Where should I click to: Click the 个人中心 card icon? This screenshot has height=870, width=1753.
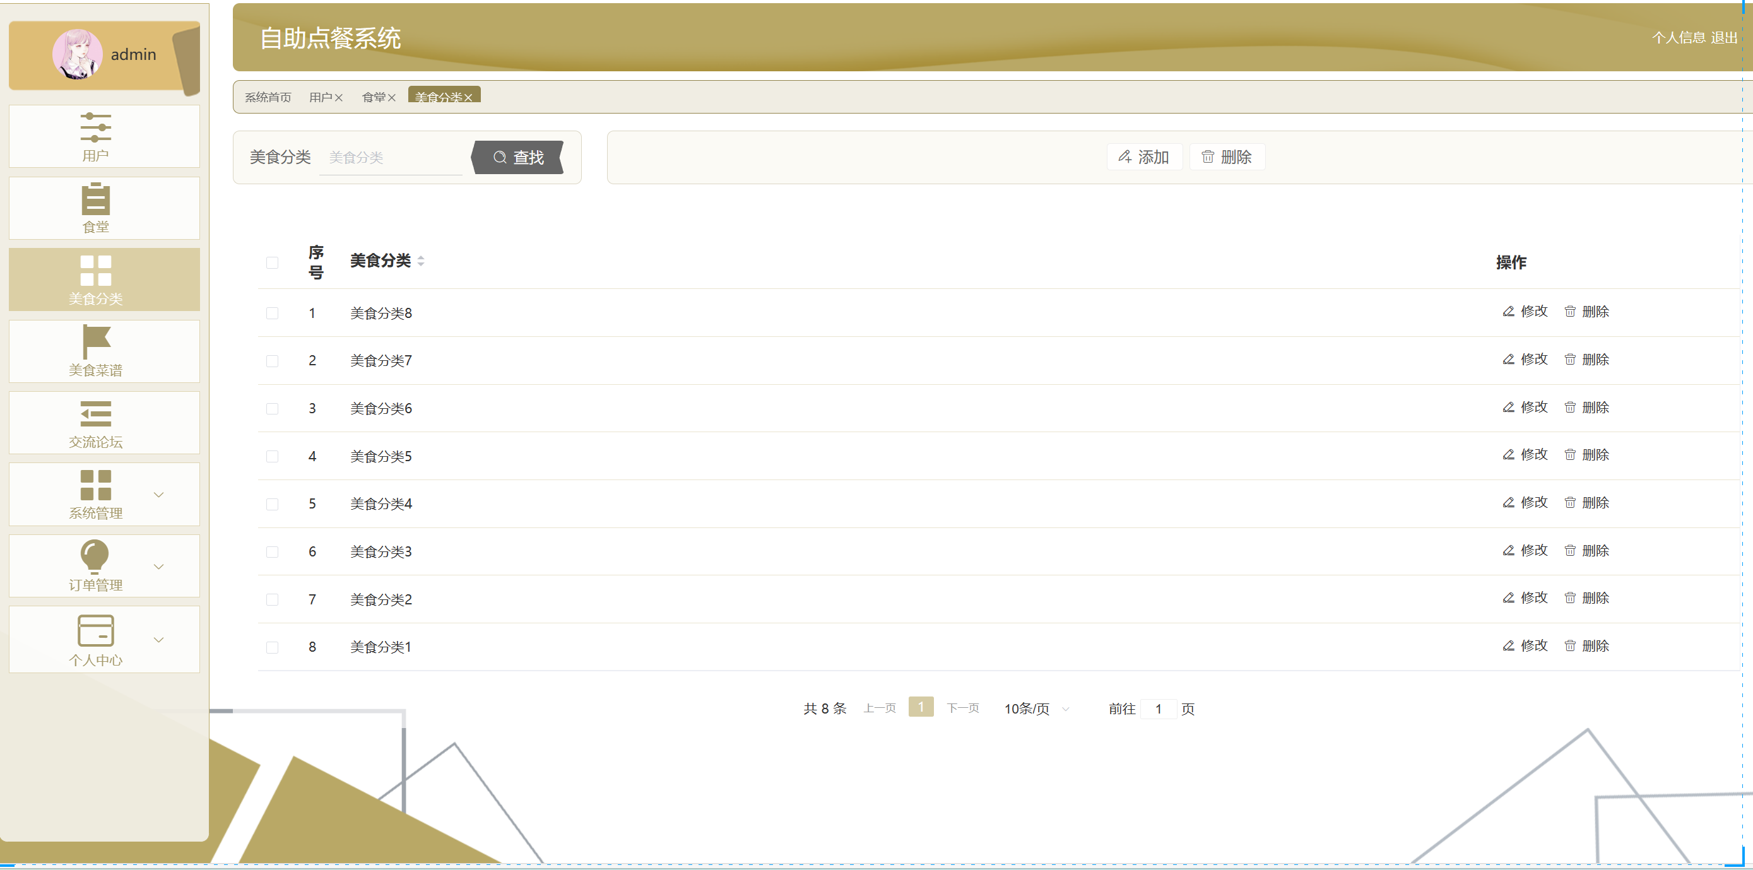pos(95,630)
